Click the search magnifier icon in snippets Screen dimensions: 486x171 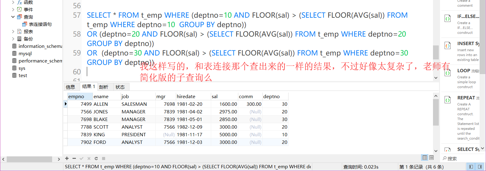point(445,158)
